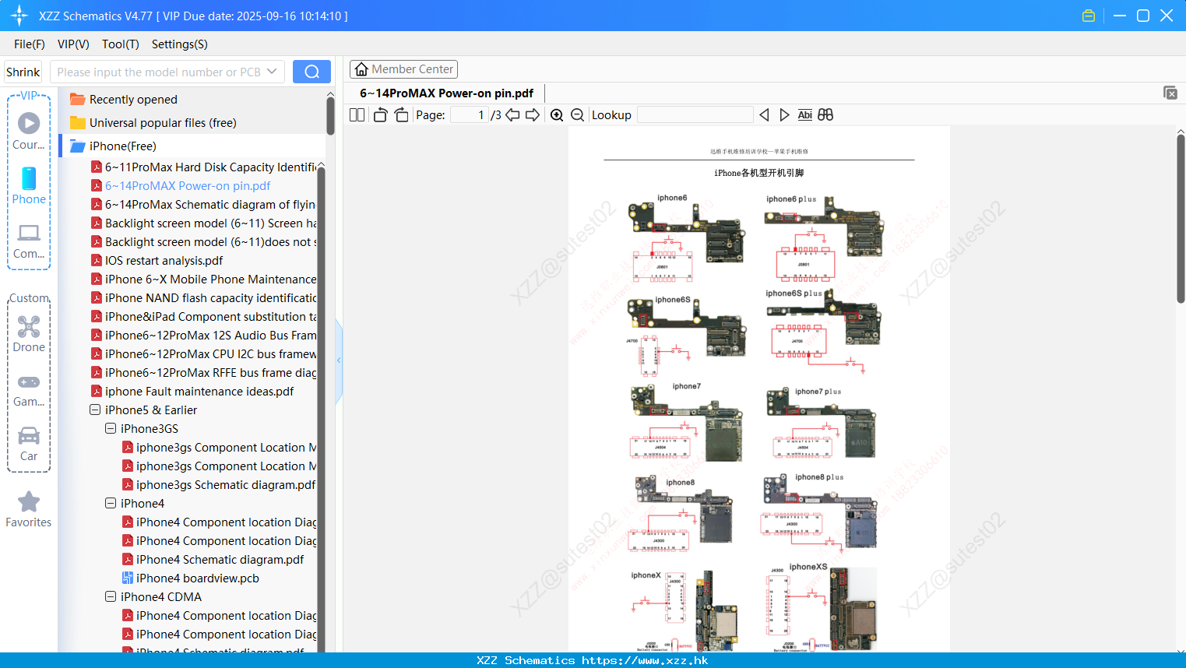Select the Phone sidebar category
This screenshot has height=668, width=1186.
tap(29, 185)
